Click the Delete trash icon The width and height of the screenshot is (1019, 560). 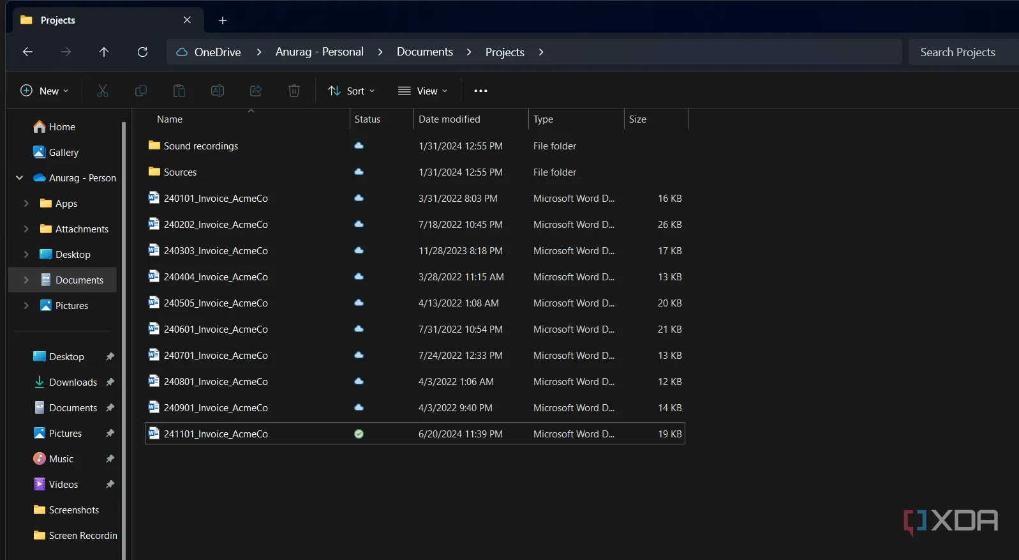click(294, 91)
